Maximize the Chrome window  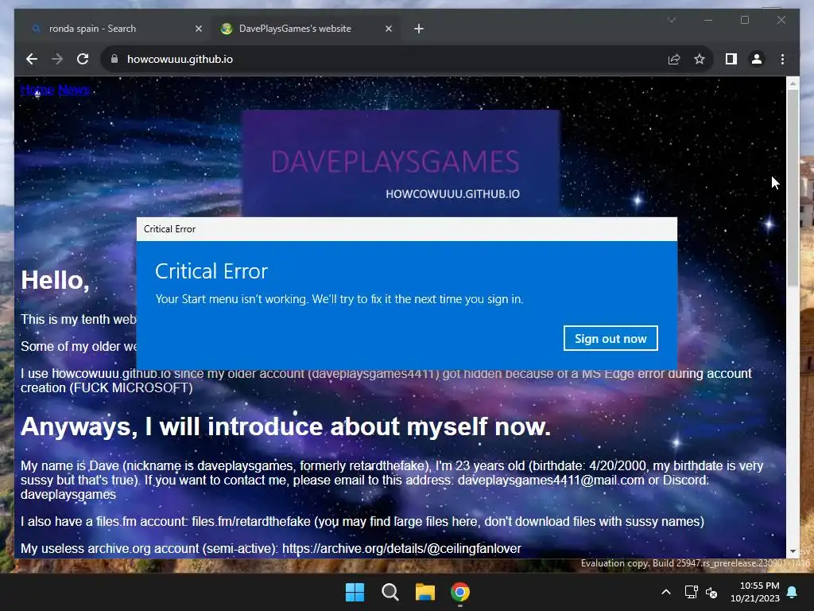point(744,20)
